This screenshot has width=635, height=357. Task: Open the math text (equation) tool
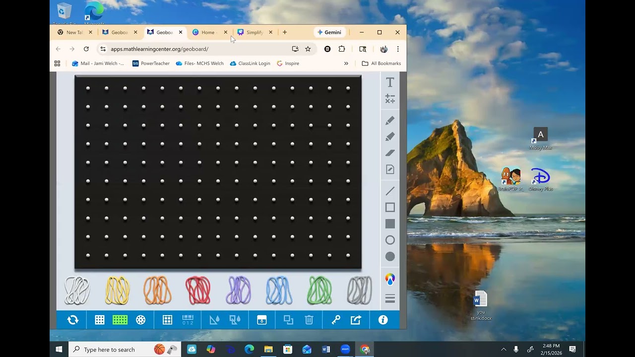(390, 99)
